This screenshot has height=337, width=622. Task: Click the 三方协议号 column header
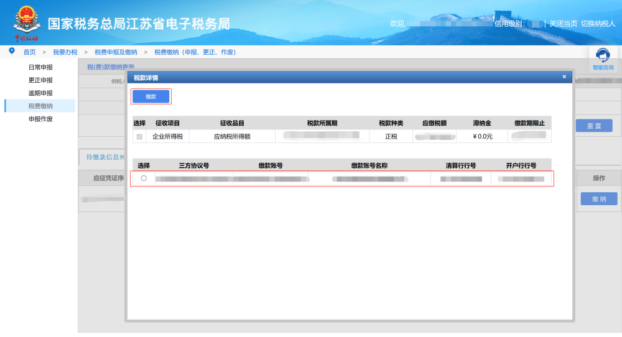click(x=194, y=166)
